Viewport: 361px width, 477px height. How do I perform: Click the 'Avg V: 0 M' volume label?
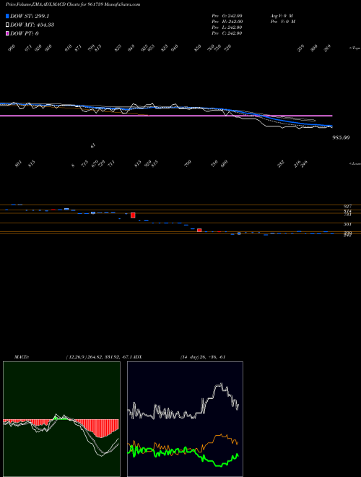coord(282,15)
